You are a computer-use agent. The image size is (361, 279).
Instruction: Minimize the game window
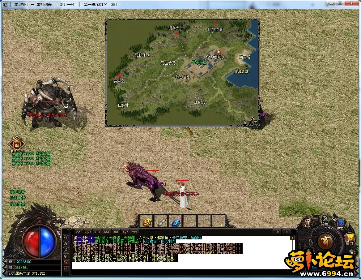coord(332,3)
